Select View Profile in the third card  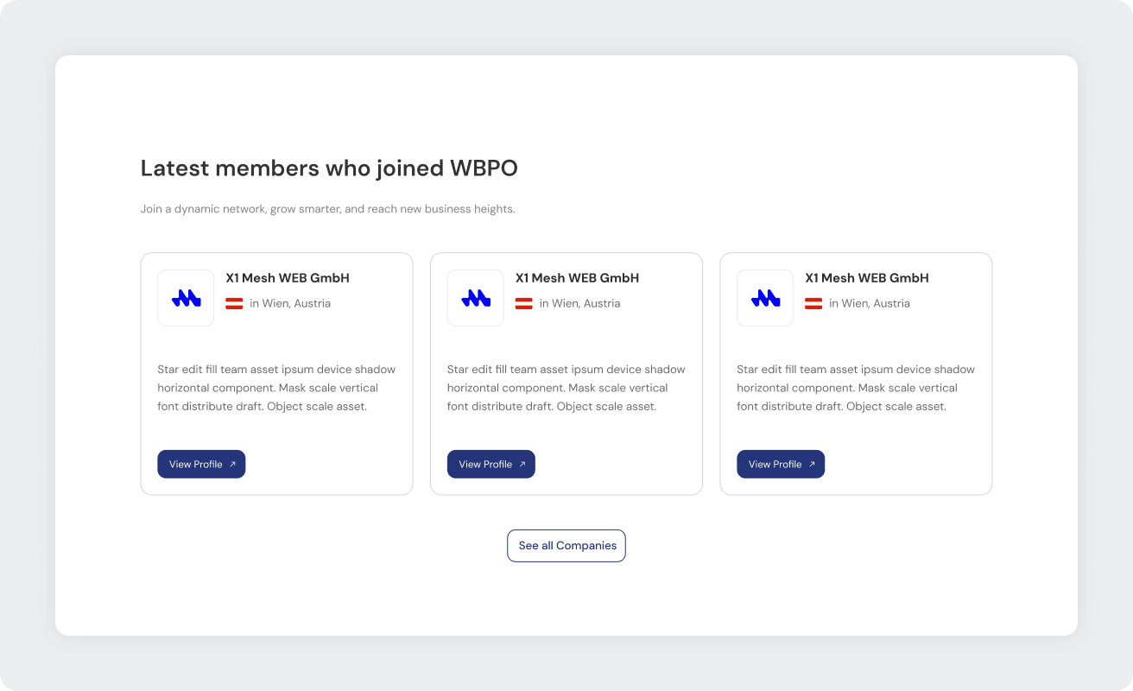point(781,464)
